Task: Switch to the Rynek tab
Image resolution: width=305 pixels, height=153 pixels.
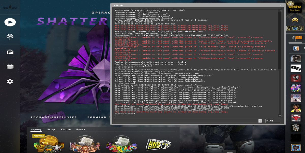Action: (x=81, y=130)
